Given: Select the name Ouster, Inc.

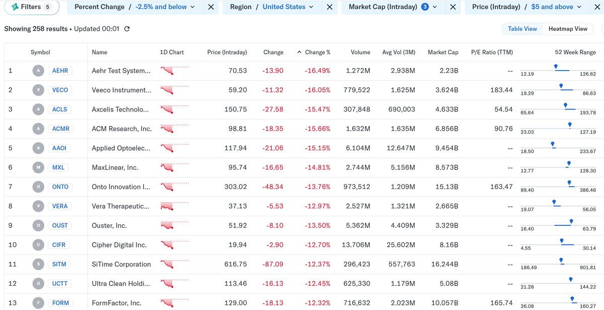Looking at the screenshot, I should [x=109, y=225].
